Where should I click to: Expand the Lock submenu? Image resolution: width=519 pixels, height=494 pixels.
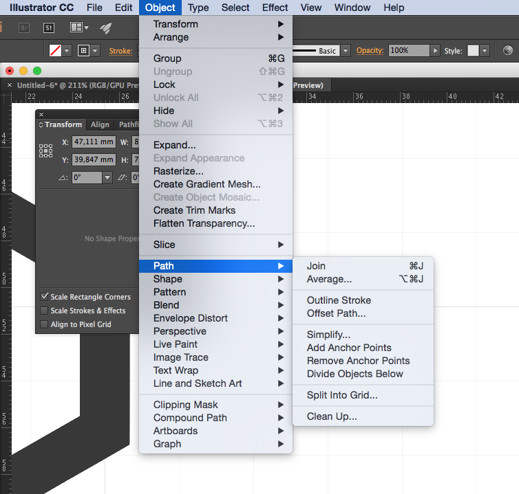tap(216, 85)
